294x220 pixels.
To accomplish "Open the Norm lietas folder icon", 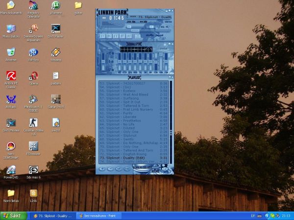I will click(11, 196).
